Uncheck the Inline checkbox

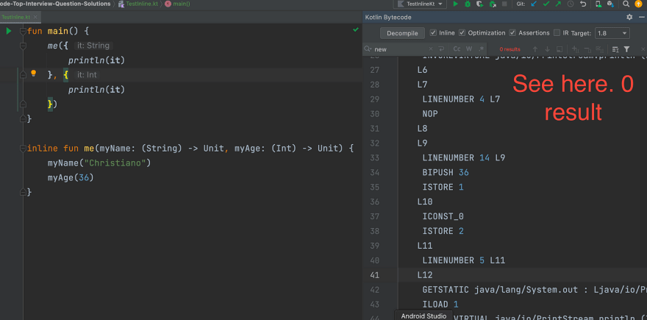click(433, 32)
